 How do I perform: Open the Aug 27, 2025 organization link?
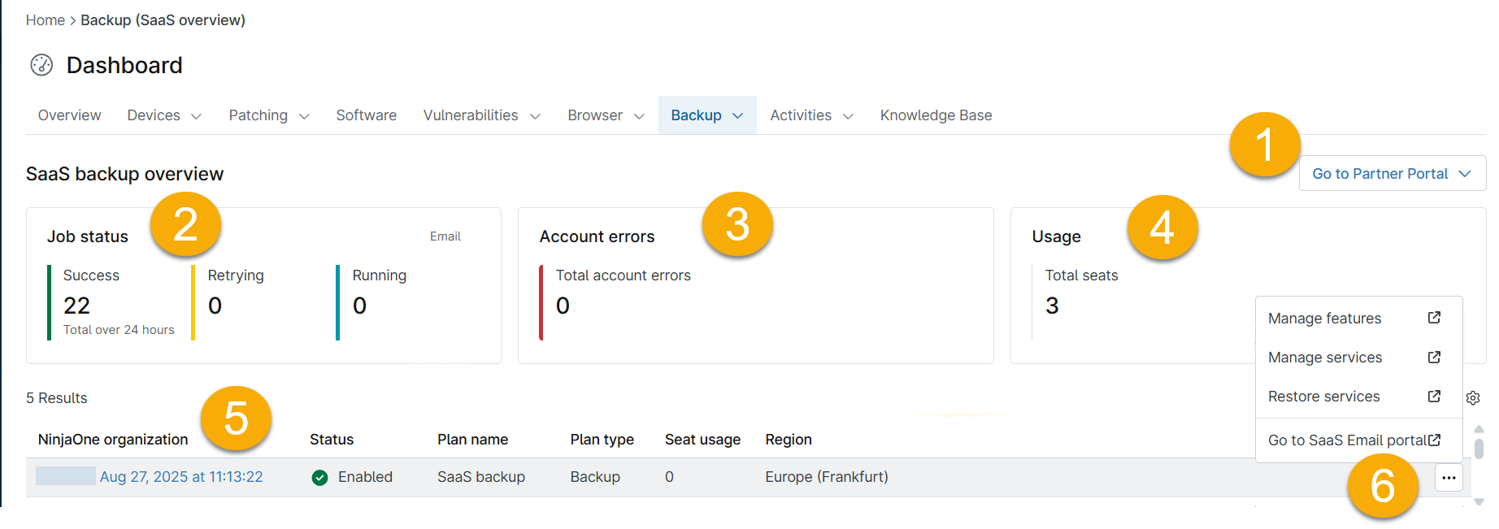(181, 477)
